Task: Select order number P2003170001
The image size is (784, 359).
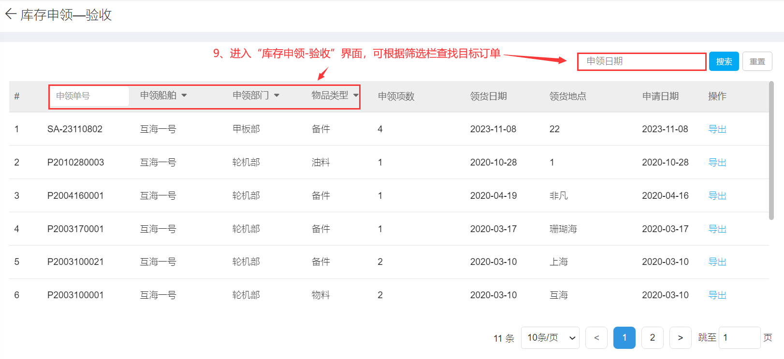Action: point(75,229)
